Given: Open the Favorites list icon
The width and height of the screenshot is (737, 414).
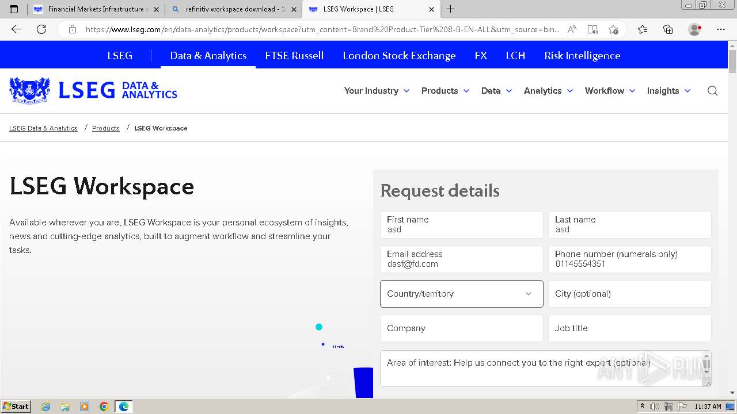Looking at the screenshot, I should [x=643, y=29].
